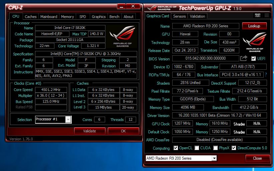Click the Bus Speed 125.0 MHz value
The width and height of the screenshot is (274, 171).
tap(51, 102)
